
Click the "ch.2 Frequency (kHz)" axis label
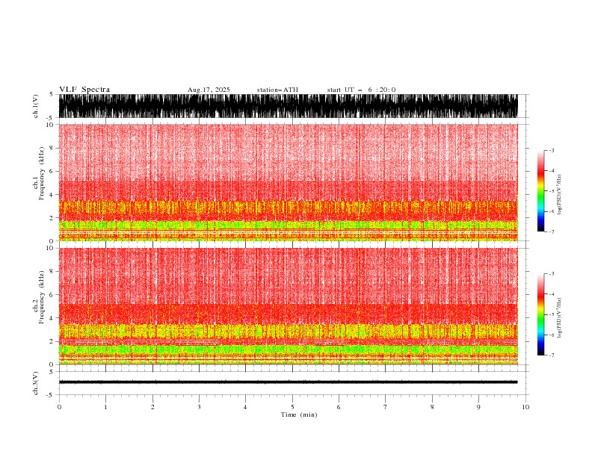(x=39, y=297)
